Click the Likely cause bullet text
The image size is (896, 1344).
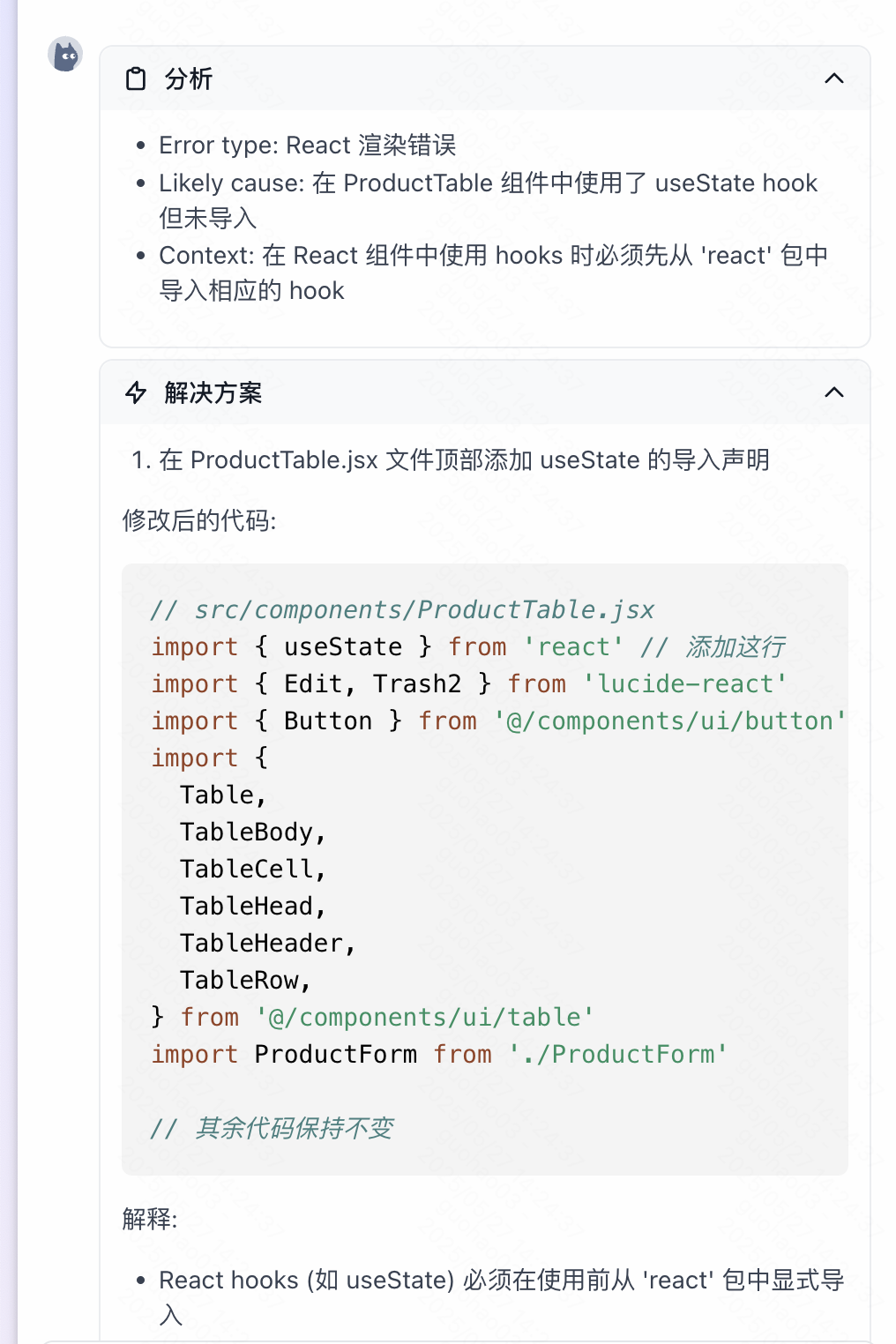click(x=489, y=200)
